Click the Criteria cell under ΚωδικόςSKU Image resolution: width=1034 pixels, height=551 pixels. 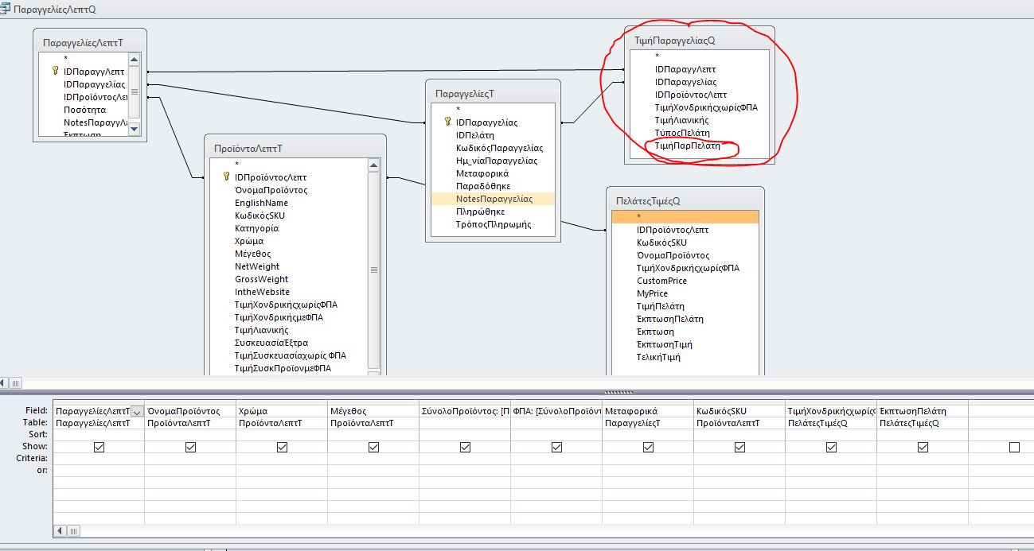(739, 459)
